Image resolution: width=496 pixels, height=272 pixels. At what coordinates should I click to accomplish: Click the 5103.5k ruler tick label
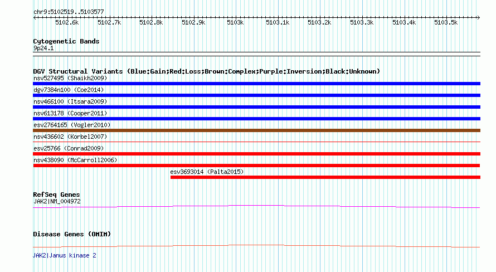point(446,22)
